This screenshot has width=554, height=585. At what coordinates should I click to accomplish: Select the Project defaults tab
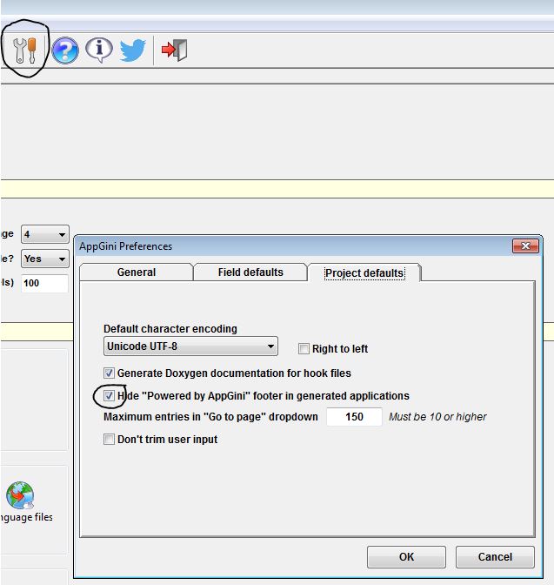[x=364, y=272]
